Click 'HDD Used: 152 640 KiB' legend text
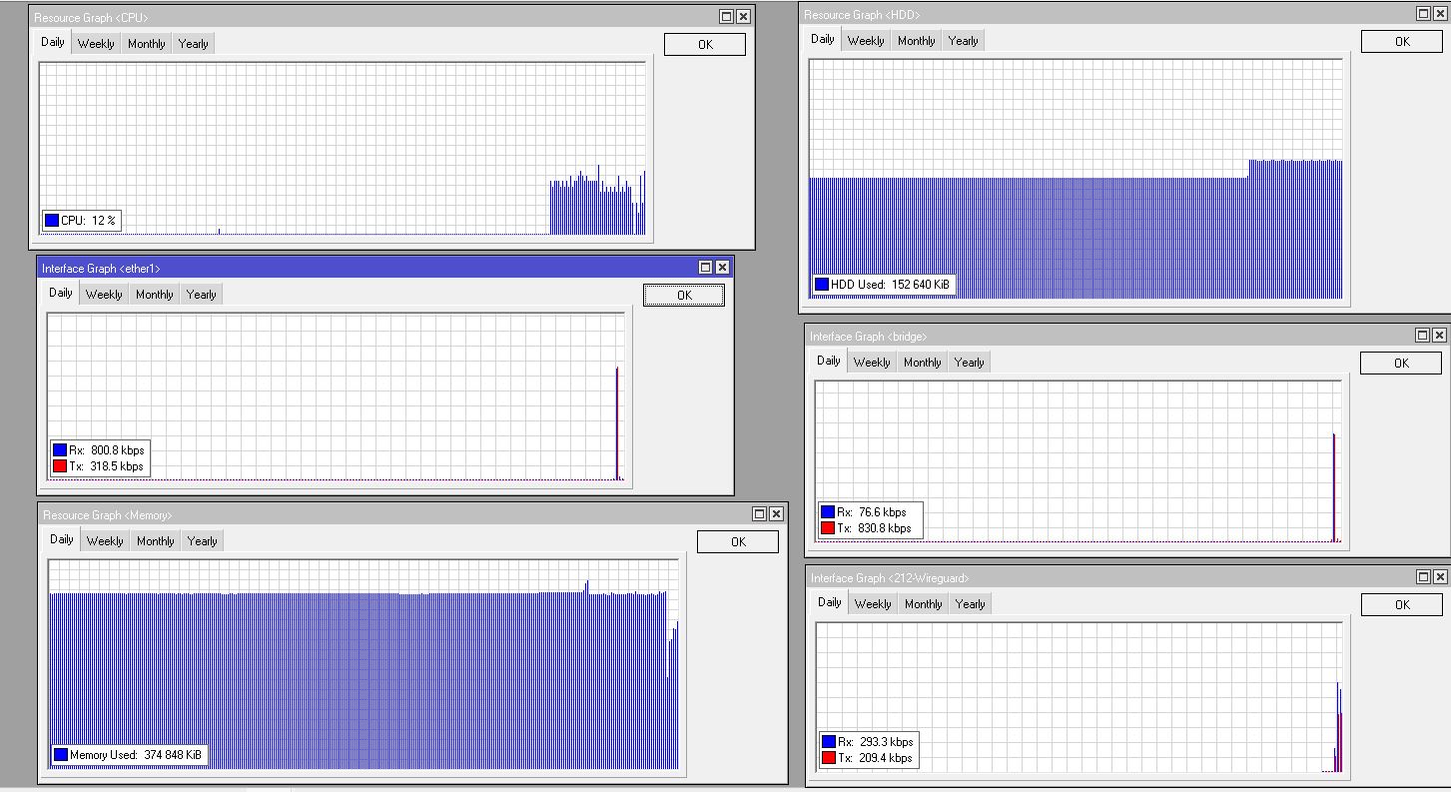 tap(890, 285)
